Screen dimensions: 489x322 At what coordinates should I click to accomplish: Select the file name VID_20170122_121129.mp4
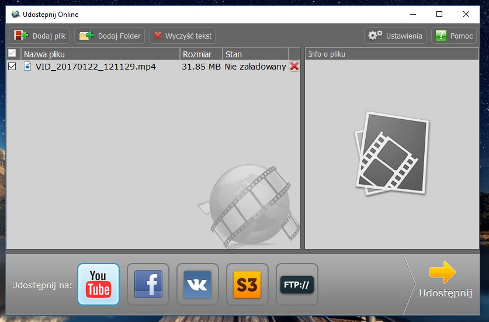click(95, 67)
